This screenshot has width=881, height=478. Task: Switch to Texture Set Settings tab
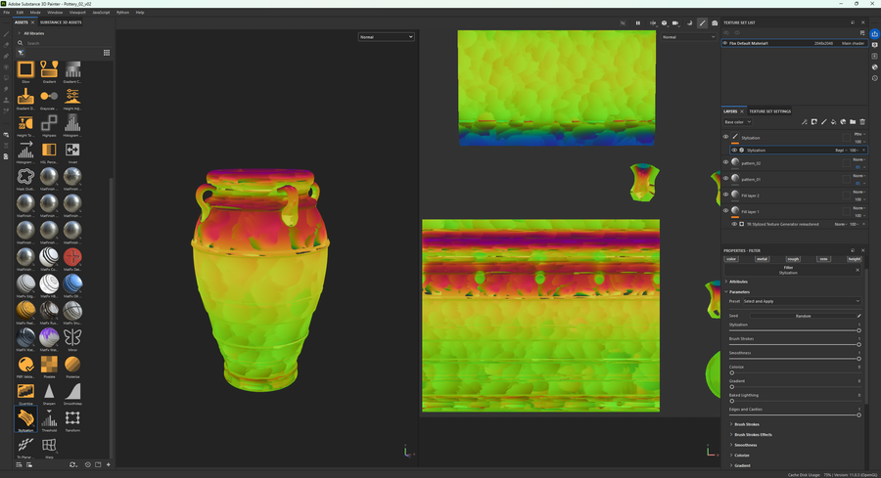click(771, 111)
